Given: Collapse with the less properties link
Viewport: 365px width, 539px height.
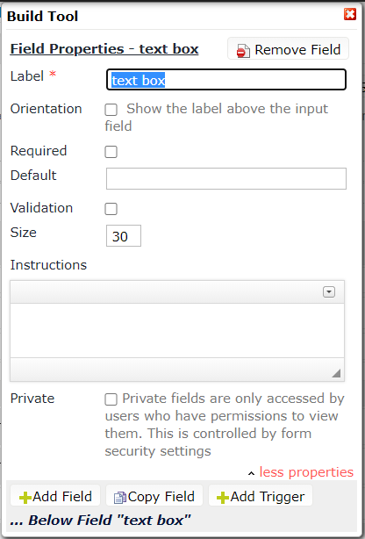Looking at the screenshot, I should click(306, 472).
